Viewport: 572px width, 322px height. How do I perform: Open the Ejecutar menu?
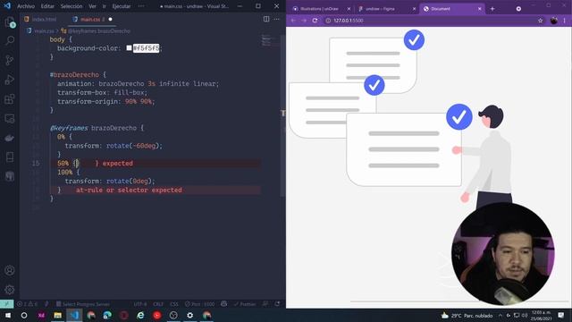pos(122,6)
